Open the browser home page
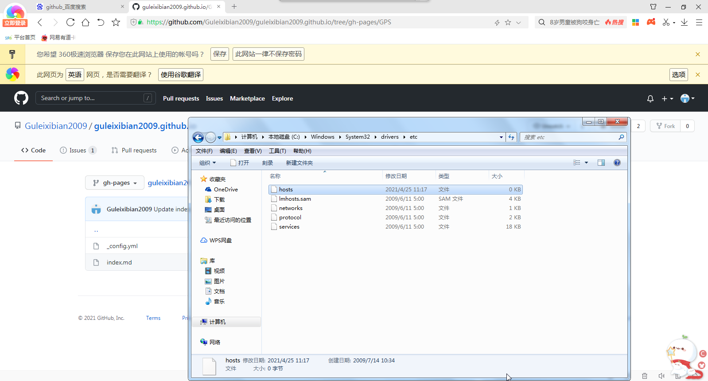708x381 pixels. point(86,22)
